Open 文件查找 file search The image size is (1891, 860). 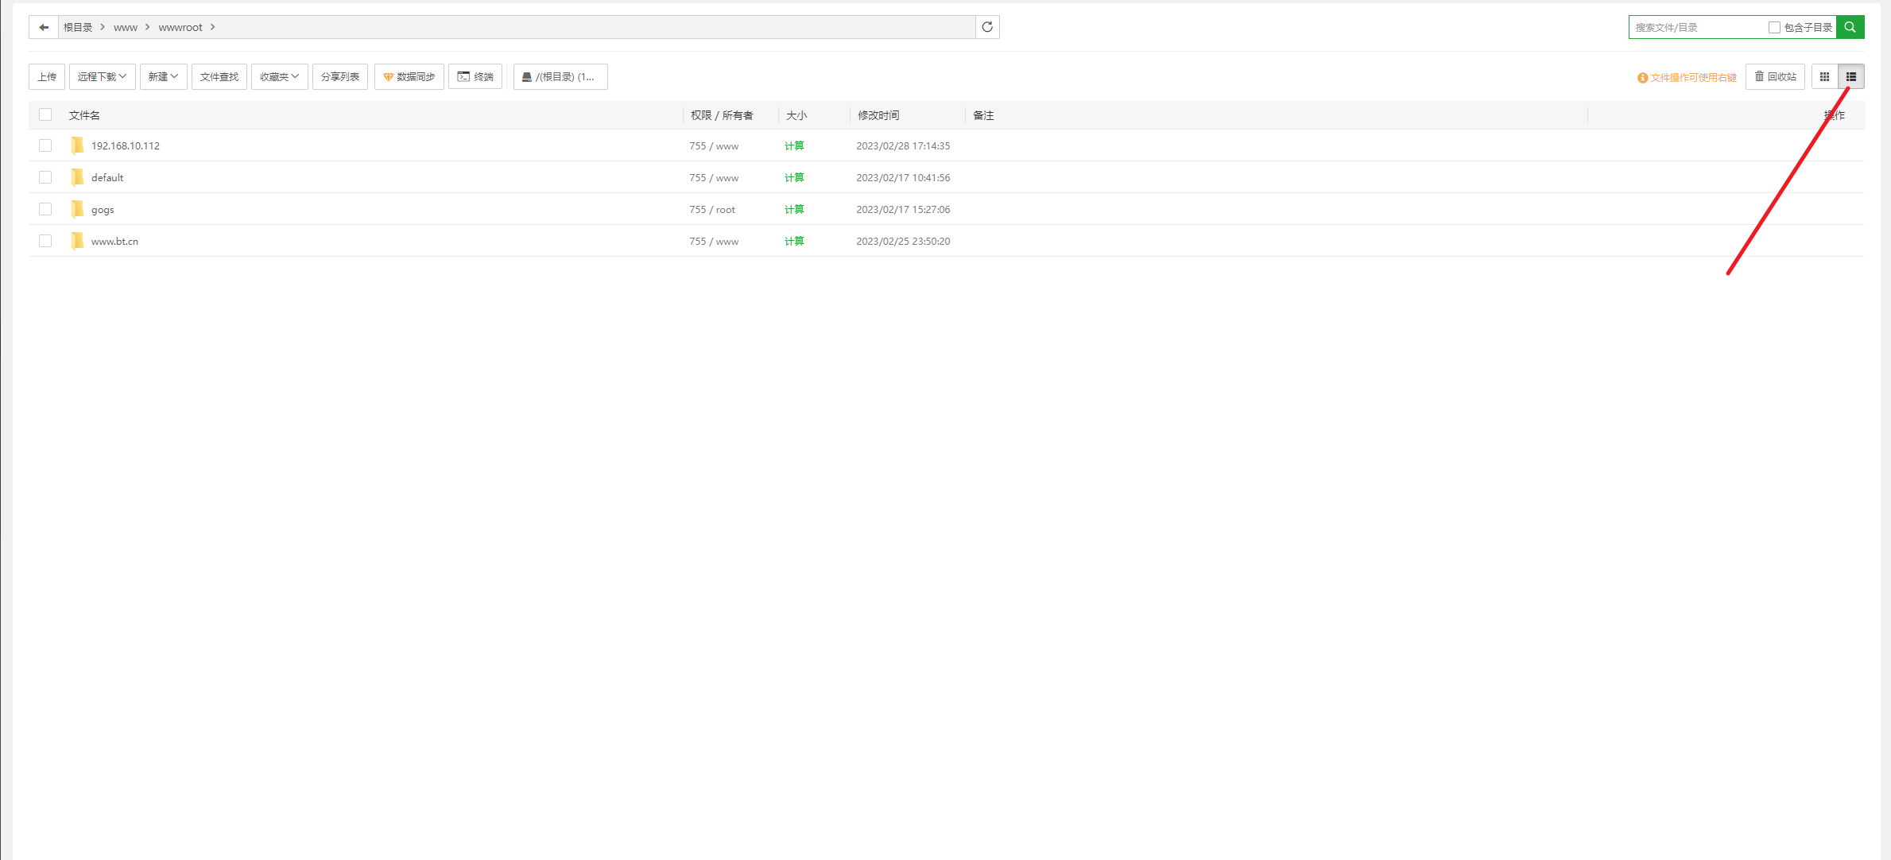(x=219, y=77)
